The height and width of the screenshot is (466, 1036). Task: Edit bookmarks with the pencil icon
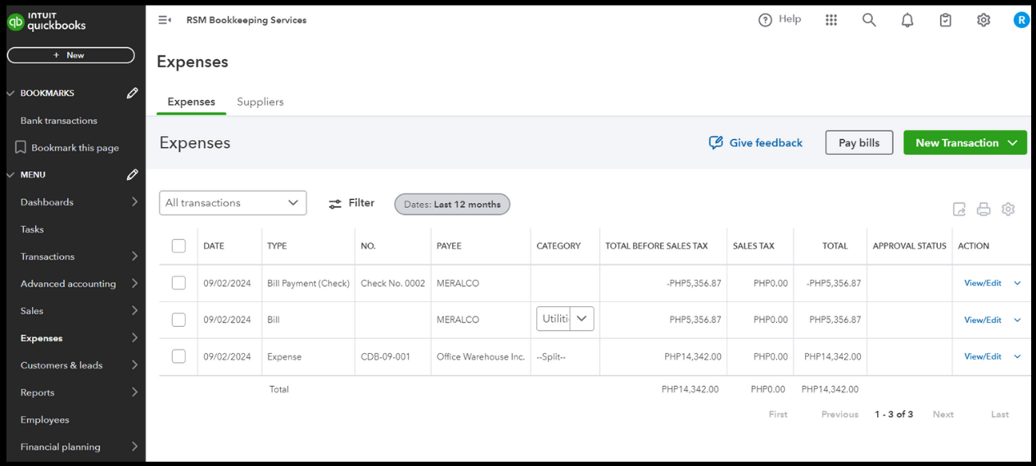point(132,93)
